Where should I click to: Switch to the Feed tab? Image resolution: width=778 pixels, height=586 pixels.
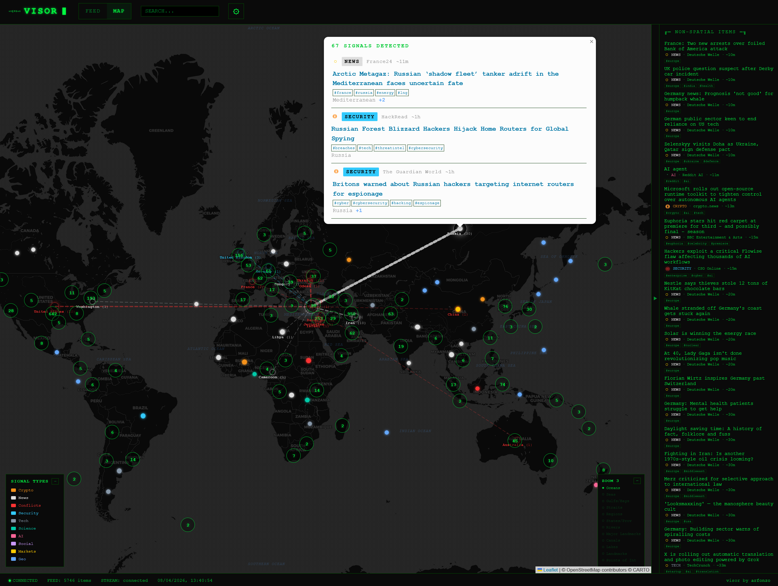pyautogui.click(x=93, y=11)
